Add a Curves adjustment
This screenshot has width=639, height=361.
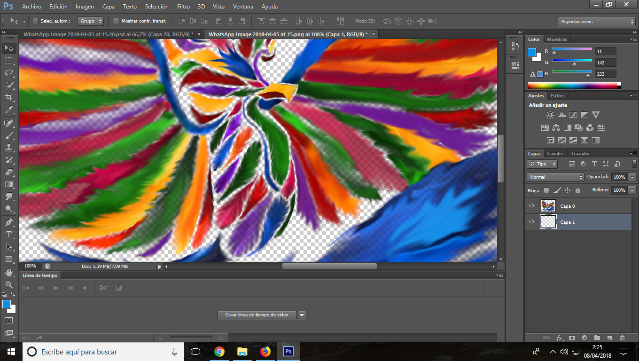point(573,115)
